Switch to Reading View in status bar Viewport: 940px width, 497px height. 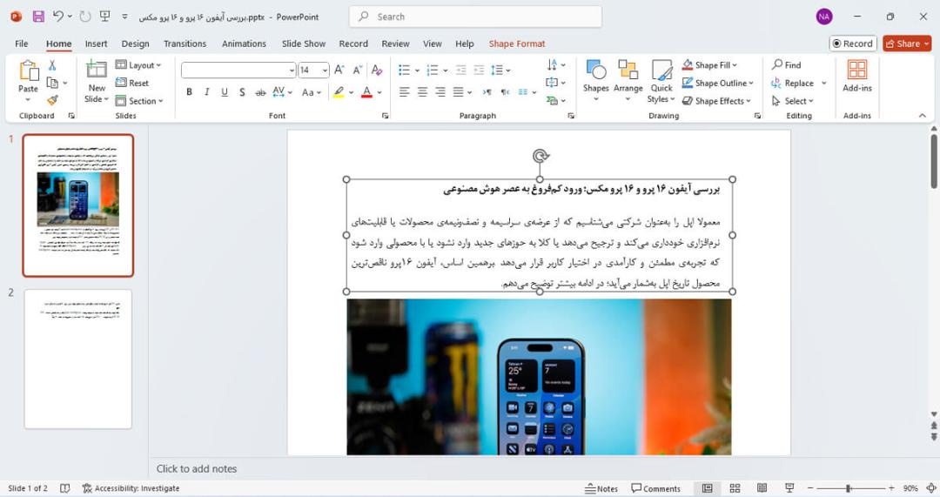[762, 488]
